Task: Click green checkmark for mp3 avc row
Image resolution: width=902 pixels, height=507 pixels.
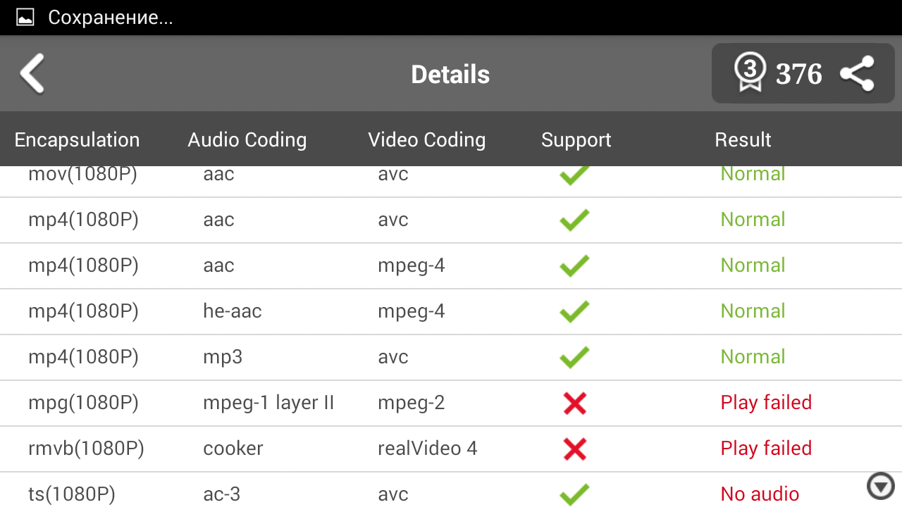Action: click(574, 357)
